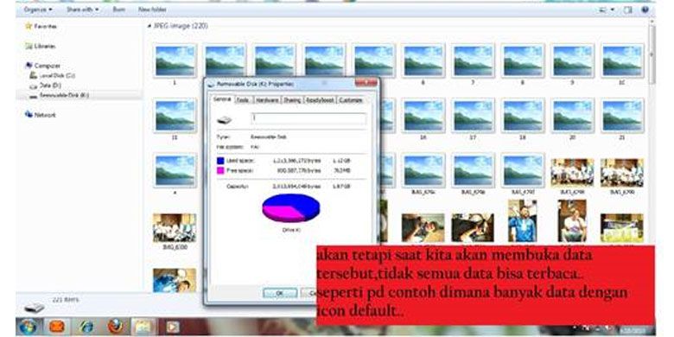
Task: Open Libraries in the navigation pane
Action: (45, 46)
